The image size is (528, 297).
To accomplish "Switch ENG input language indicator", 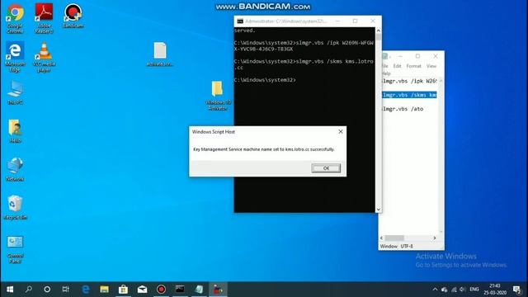I will click(474, 290).
